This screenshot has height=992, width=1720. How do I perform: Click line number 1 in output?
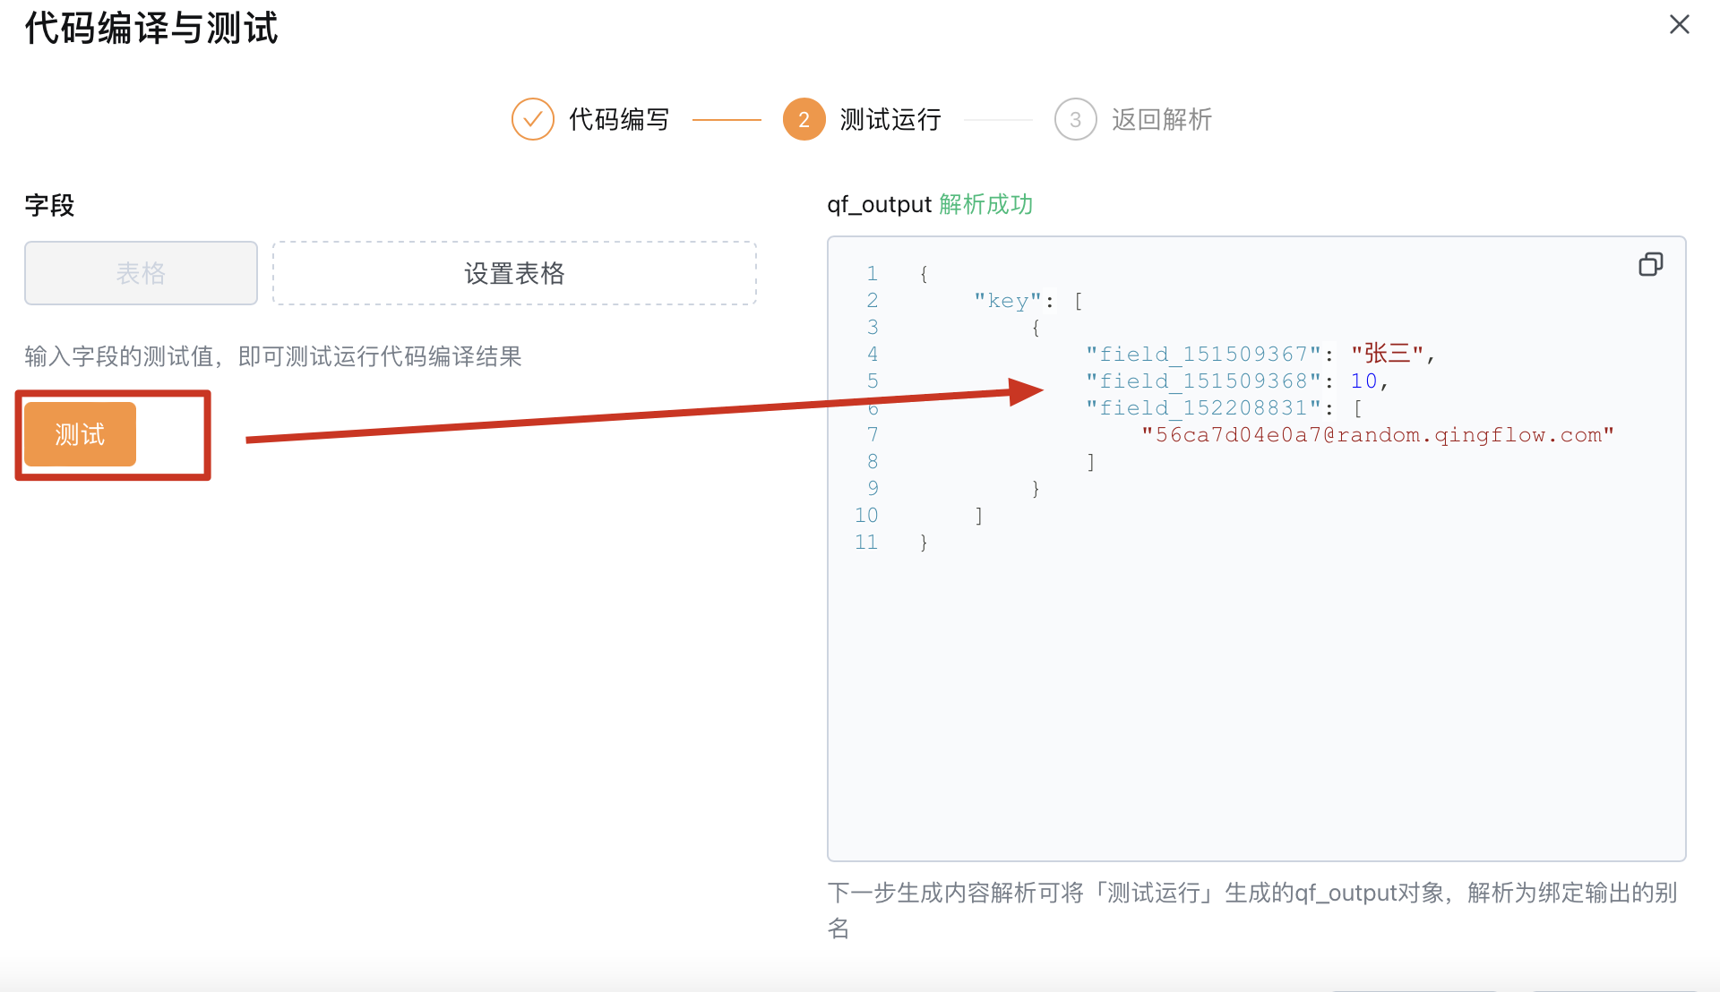pos(873,274)
